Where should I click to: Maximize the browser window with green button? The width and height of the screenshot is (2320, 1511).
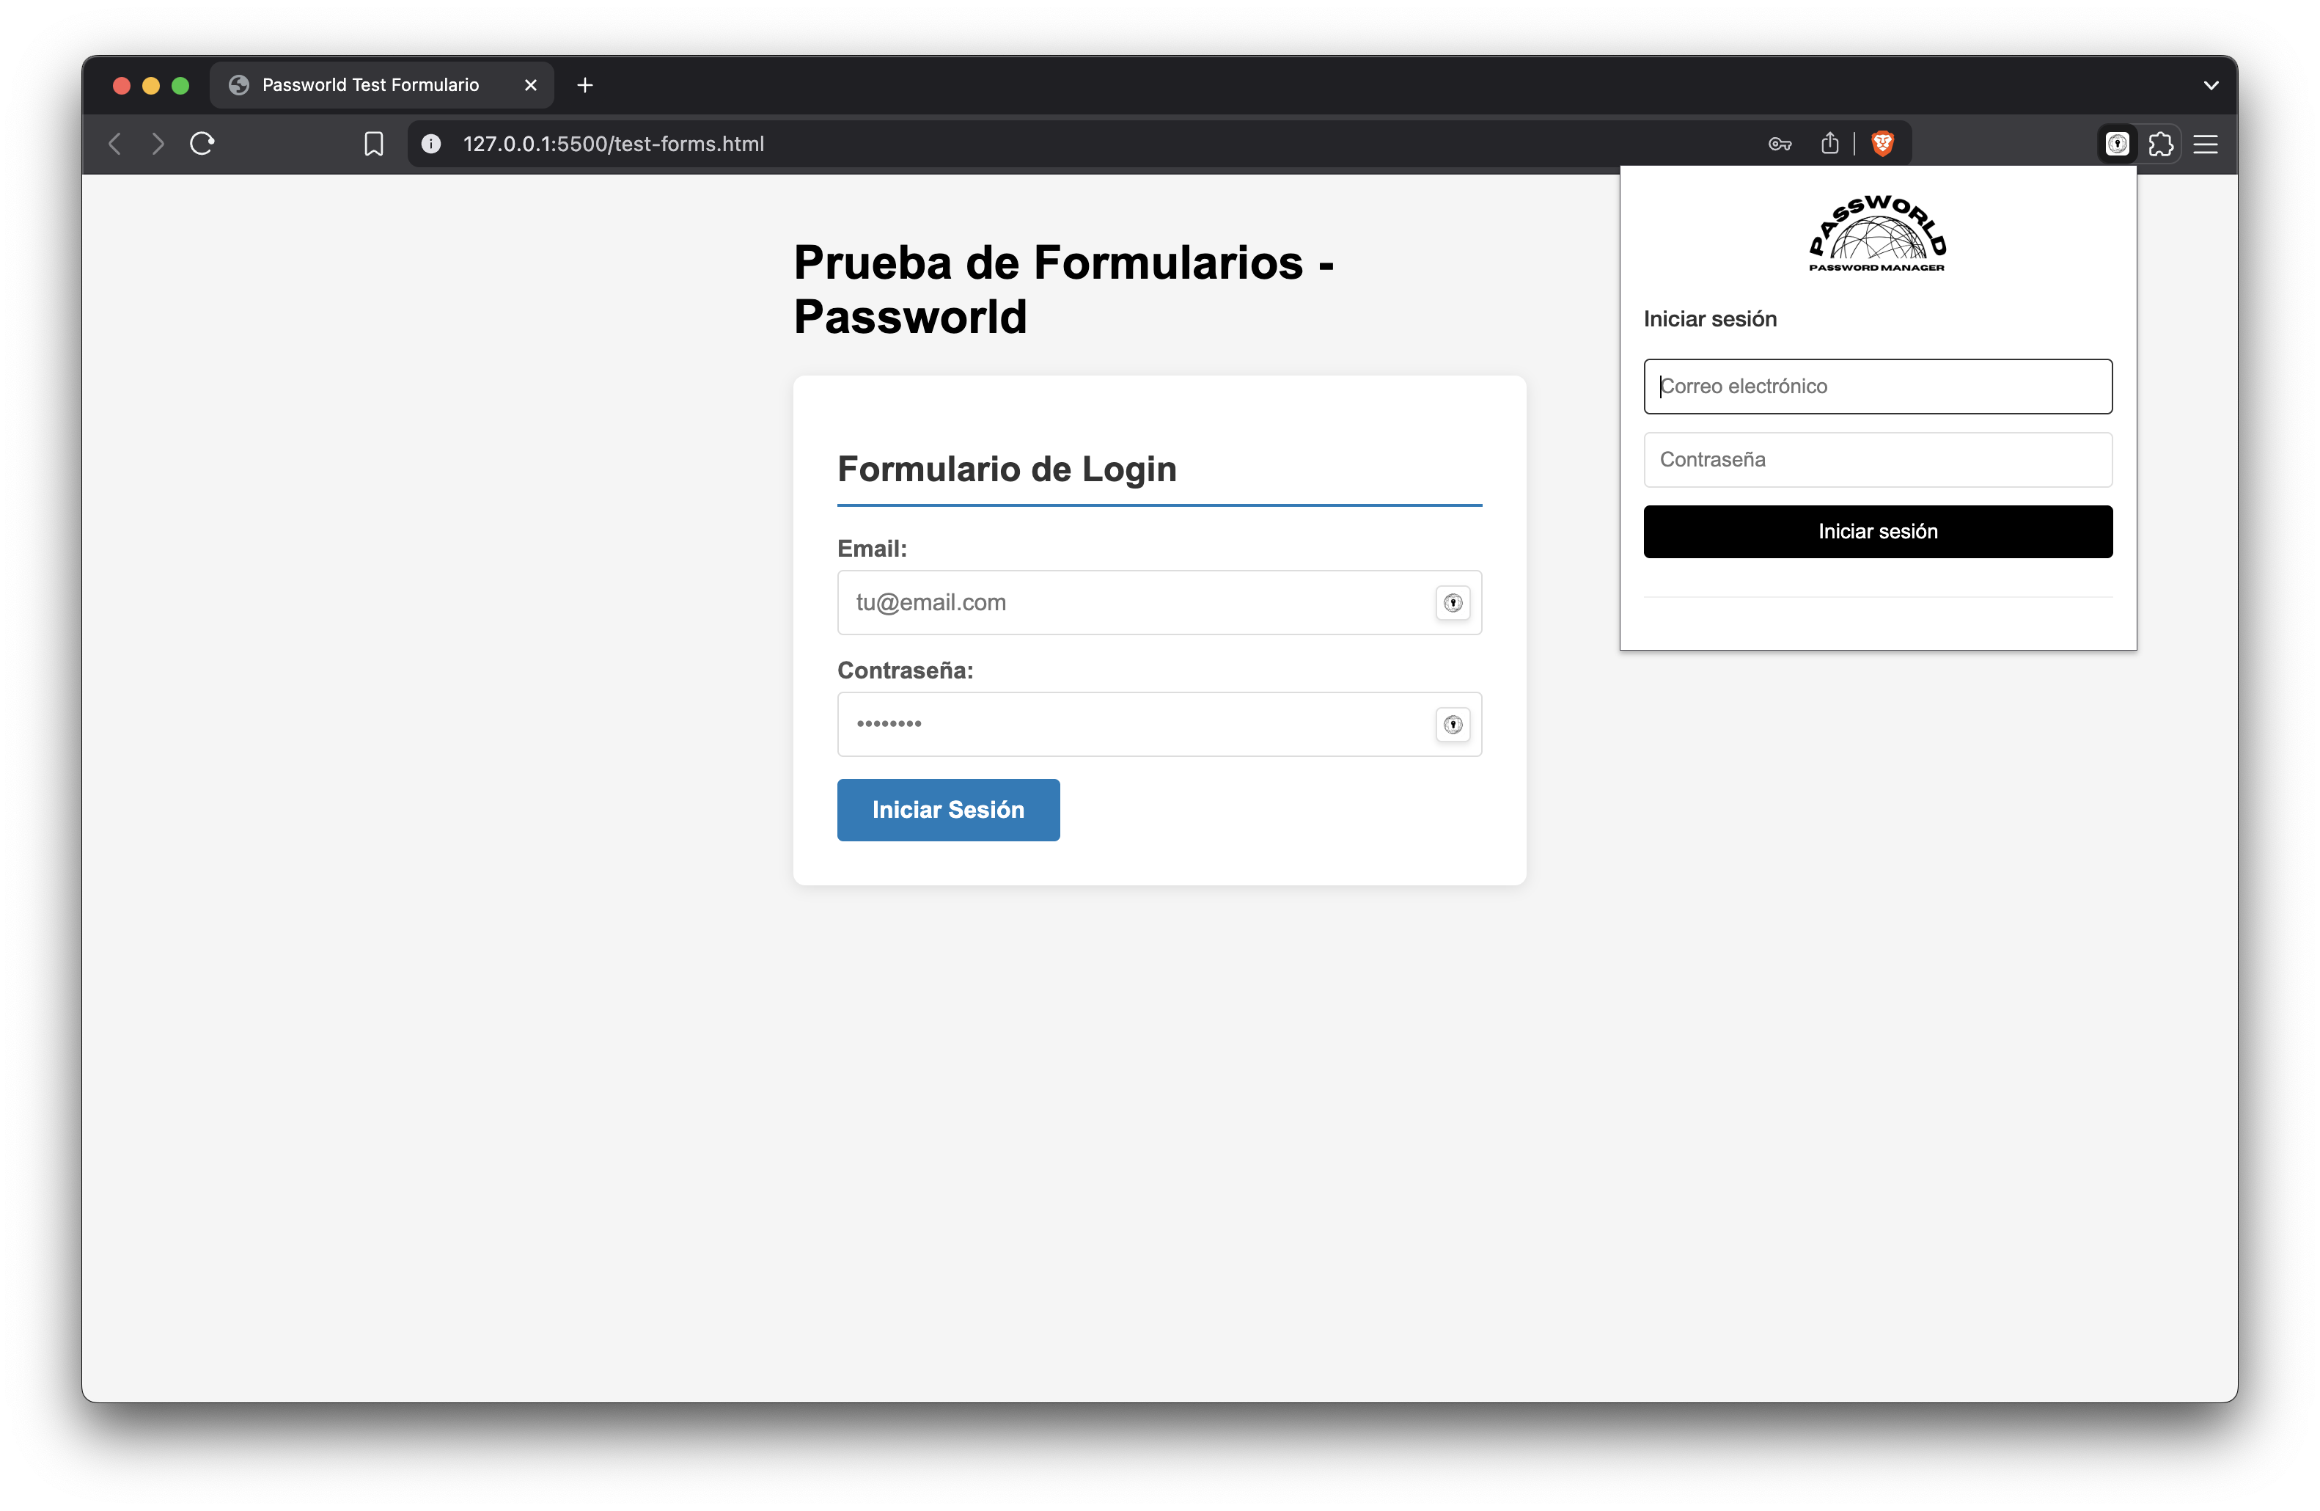180,86
